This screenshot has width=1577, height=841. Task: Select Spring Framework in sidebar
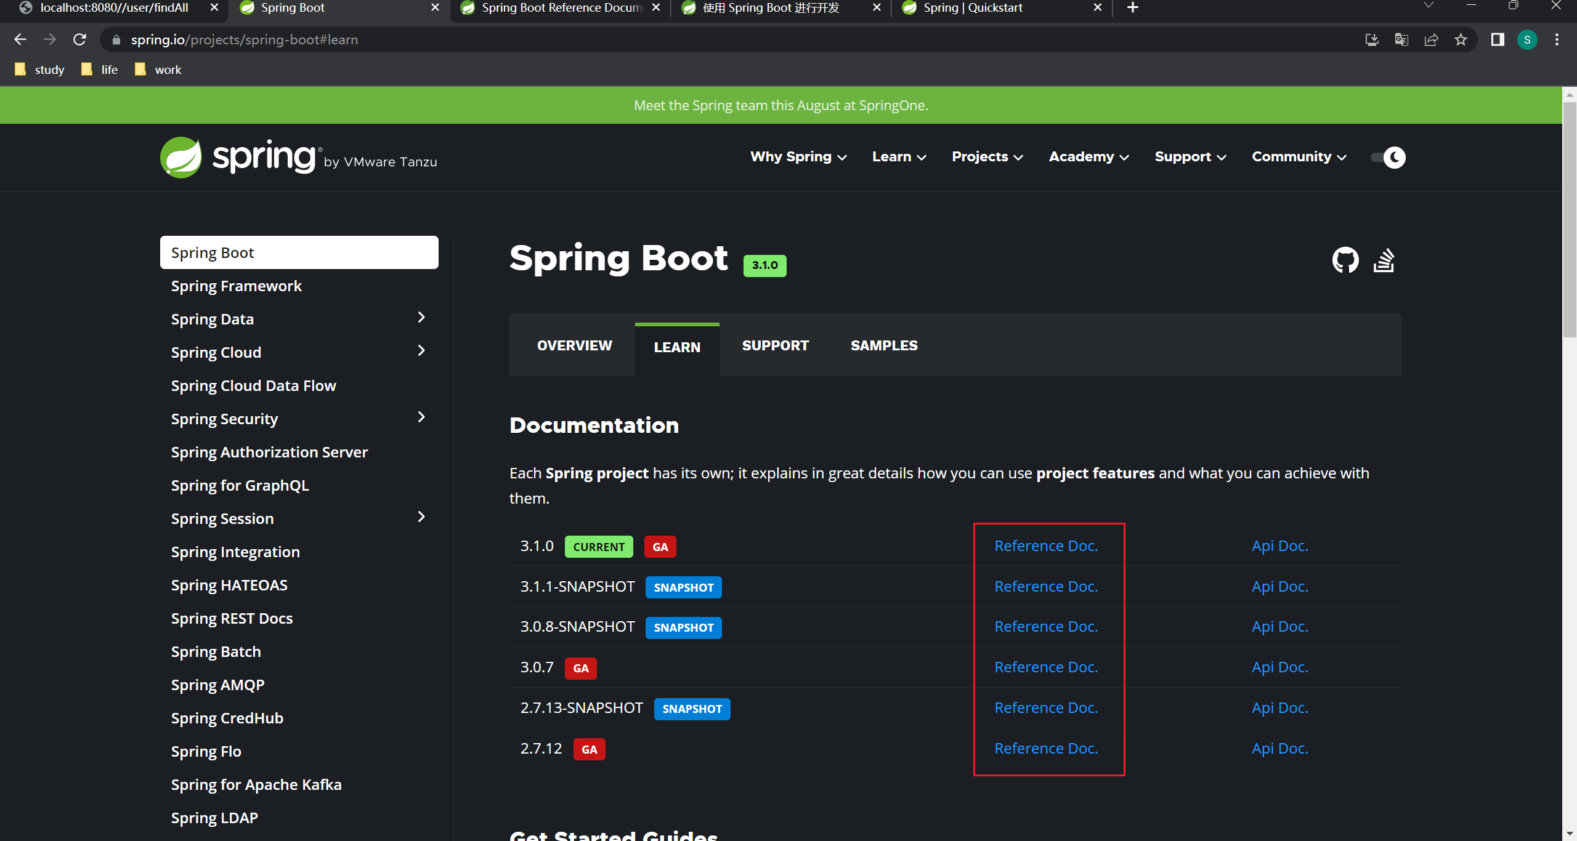(x=237, y=286)
